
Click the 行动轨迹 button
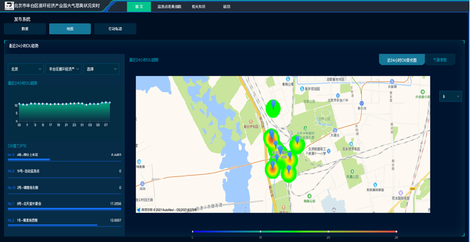click(x=115, y=29)
